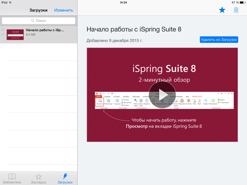The width and height of the screenshot is (247, 185).
Task: Tap the Загрузки sidebar title
Action: 38,10
